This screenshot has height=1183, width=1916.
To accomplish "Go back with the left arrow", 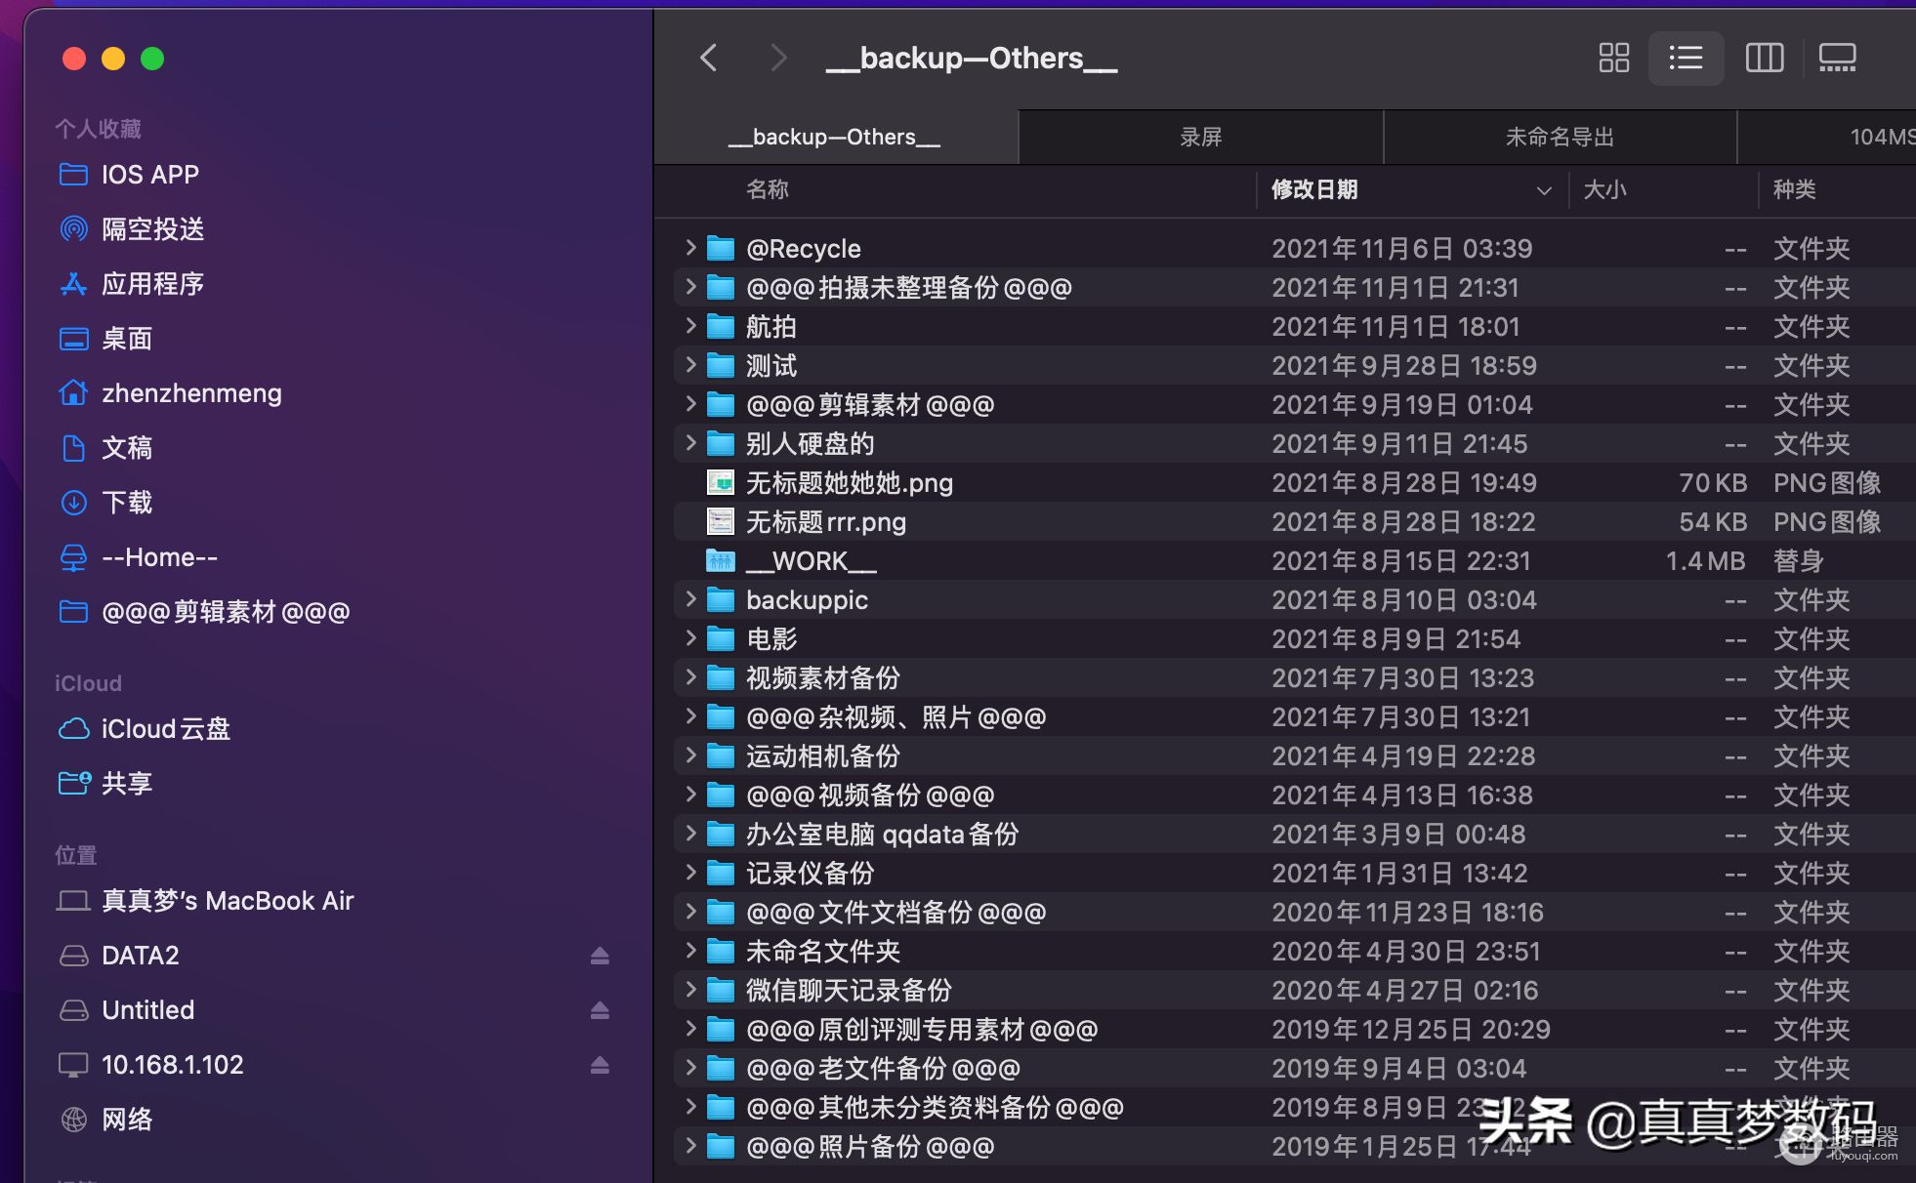I will pos(710,58).
